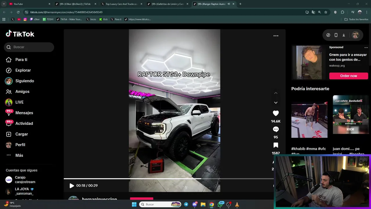Play the paused video

point(72,185)
